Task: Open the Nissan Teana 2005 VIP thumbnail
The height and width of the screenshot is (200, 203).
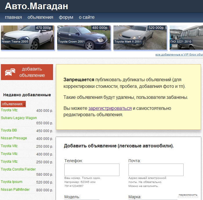Action: 27,38
